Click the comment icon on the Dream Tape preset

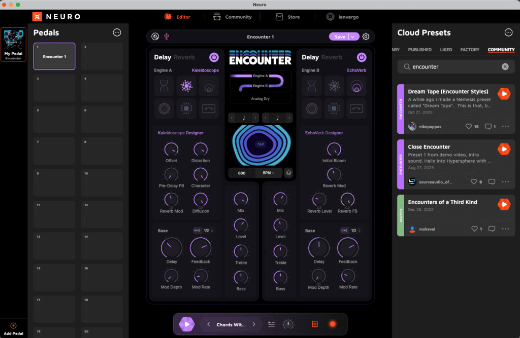(x=489, y=126)
